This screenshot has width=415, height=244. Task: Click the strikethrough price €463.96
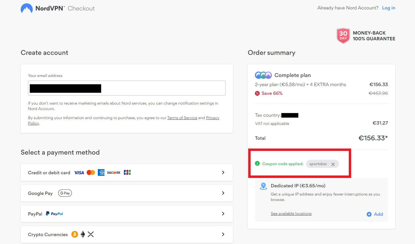[378, 93]
